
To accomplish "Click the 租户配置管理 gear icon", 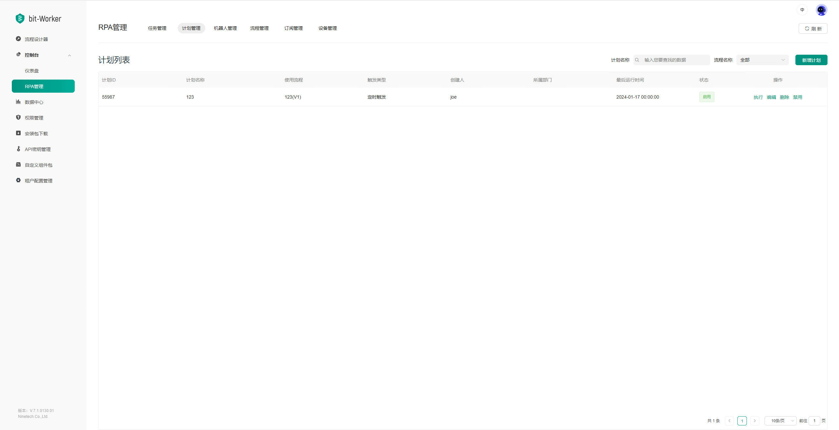I will pos(18,180).
